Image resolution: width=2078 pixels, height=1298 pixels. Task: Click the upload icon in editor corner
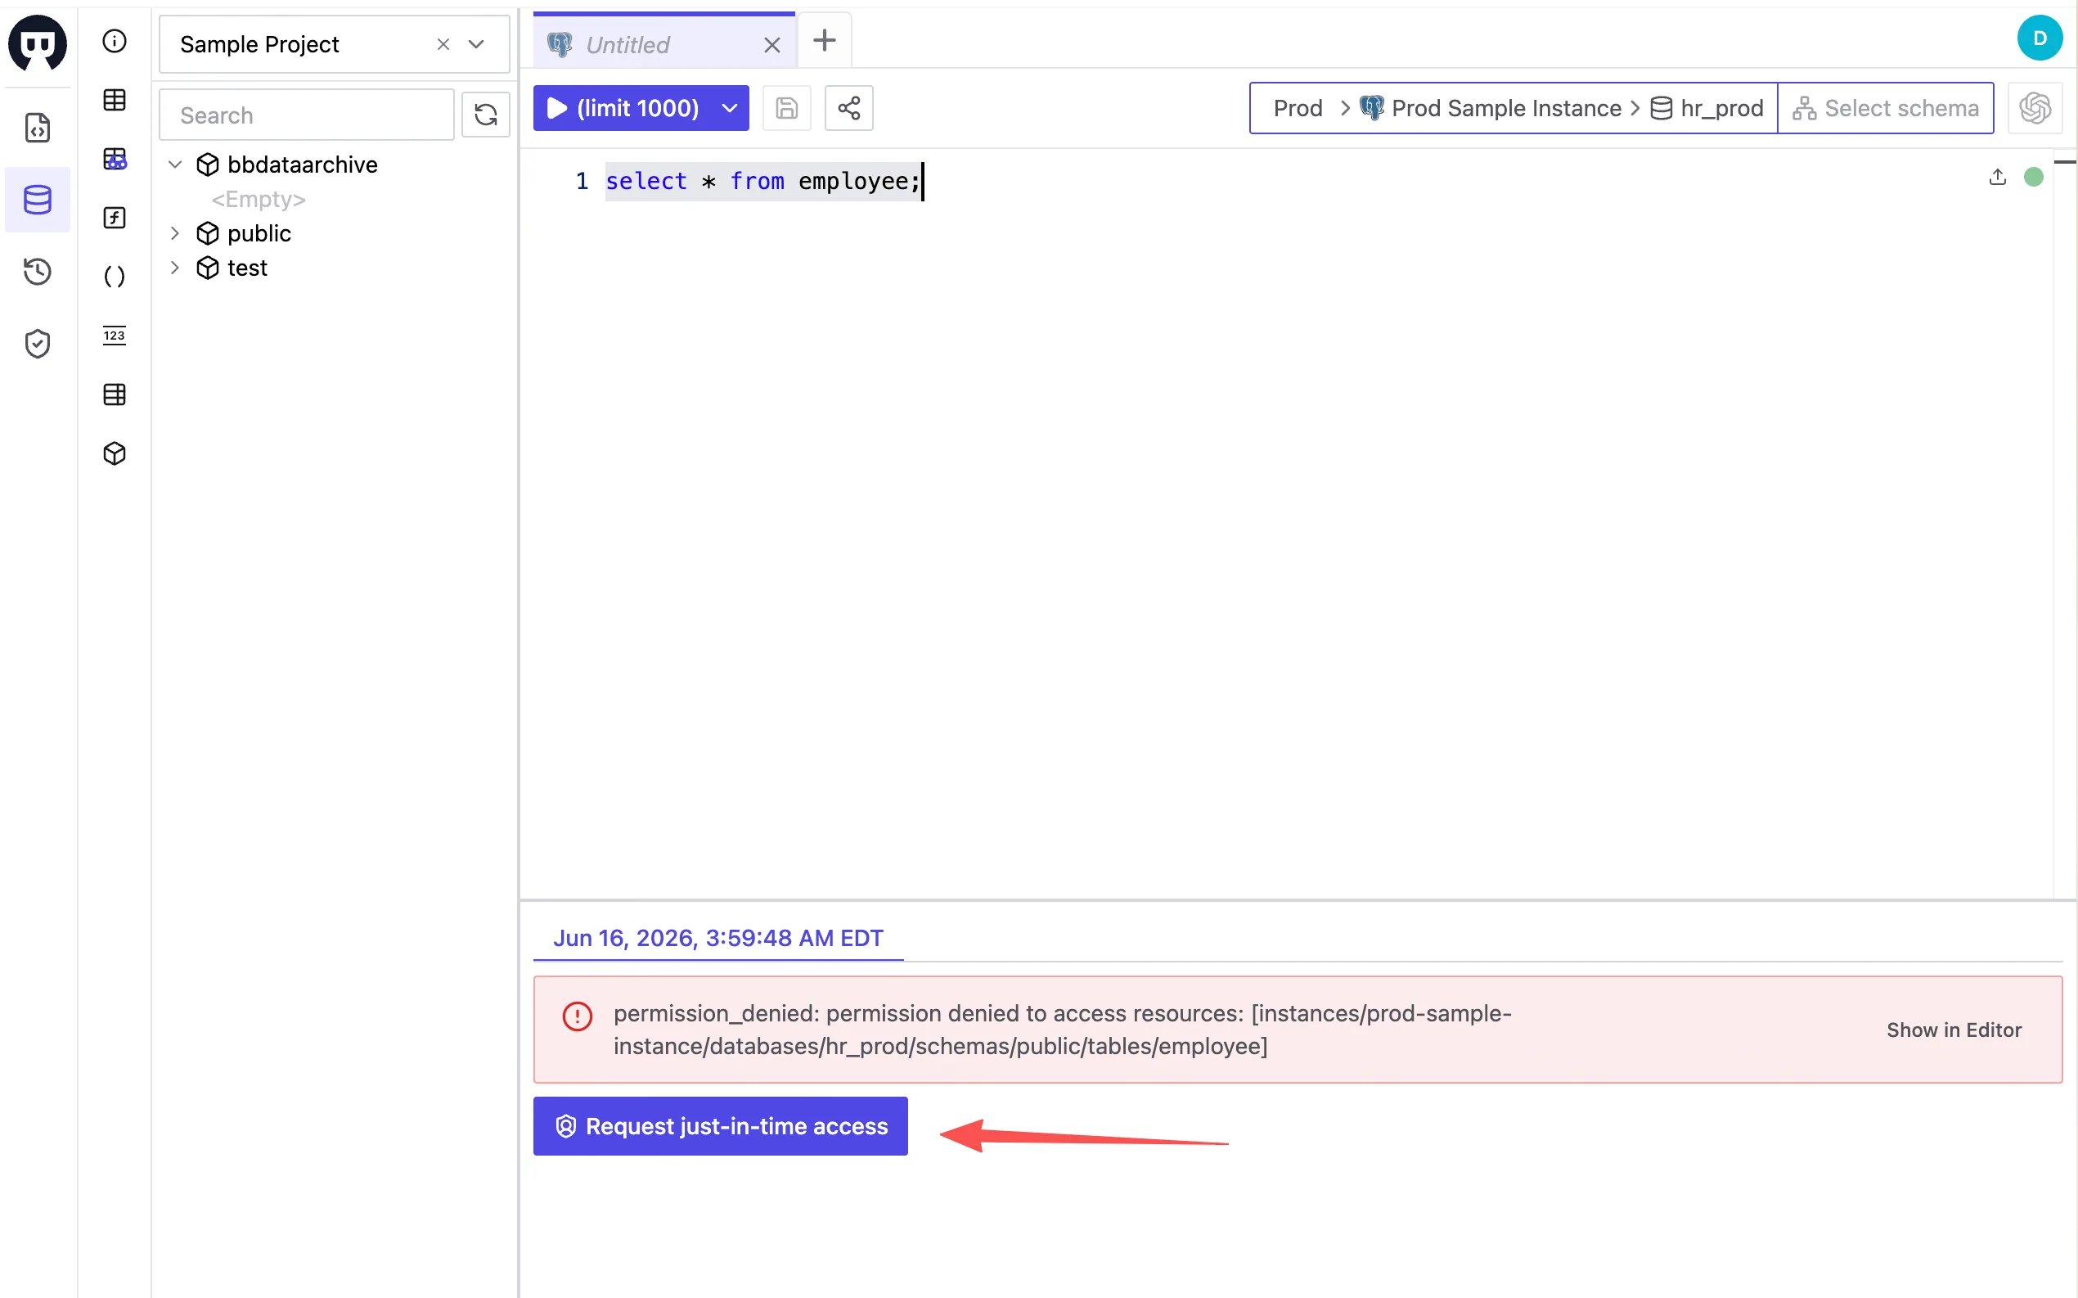point(1997,177)
